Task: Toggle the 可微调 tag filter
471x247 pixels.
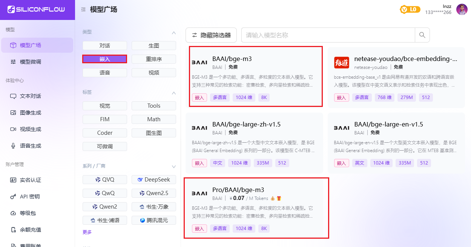Action: (x=105, y=146)
